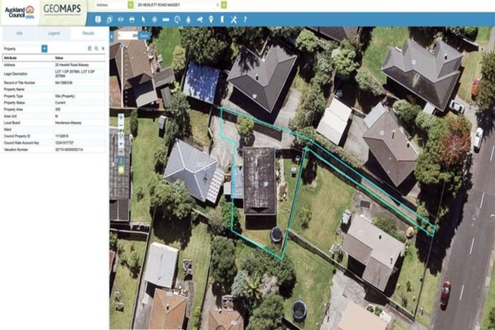Select the pointer selection tool
The width and height of the screenshot is (495, 330).
[x=143, y=19]
